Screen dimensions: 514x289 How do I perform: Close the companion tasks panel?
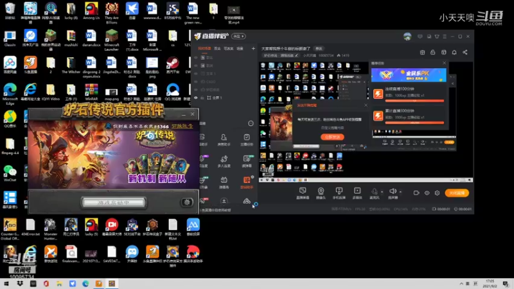pos(444,63)
